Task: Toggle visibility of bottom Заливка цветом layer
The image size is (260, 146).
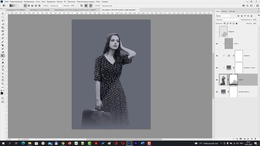Action: tap(217, 92)
